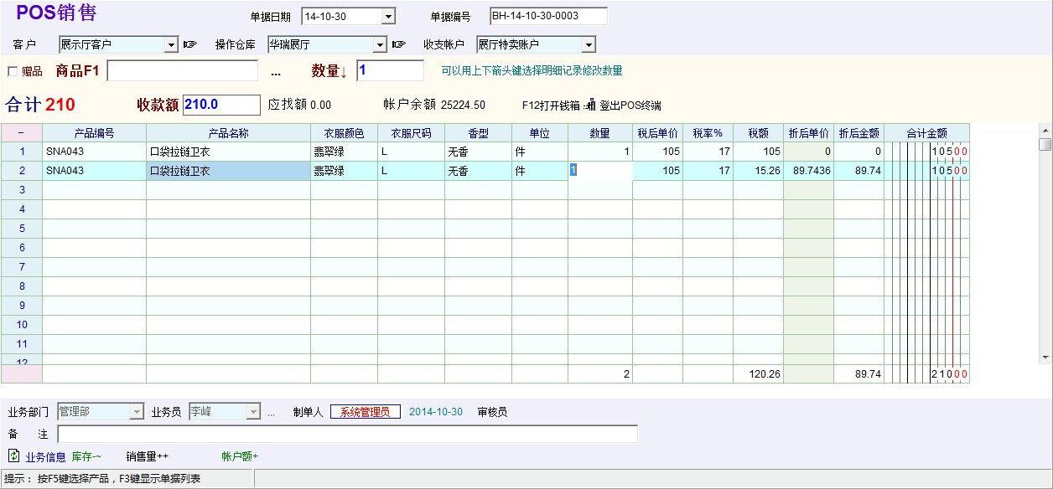Click the ellipsis button after 业务员 dropdown
Screen dimensions: 1053x489
(x=271, y=412)
